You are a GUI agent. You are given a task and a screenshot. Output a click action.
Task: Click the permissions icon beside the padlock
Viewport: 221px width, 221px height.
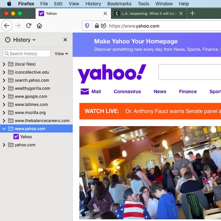pos(104,26)
